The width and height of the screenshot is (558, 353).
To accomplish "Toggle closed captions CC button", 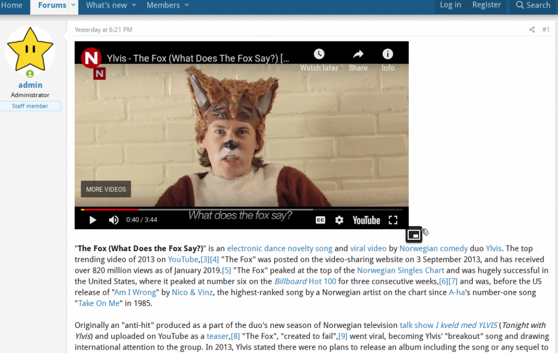I will [x=320, y=220].
